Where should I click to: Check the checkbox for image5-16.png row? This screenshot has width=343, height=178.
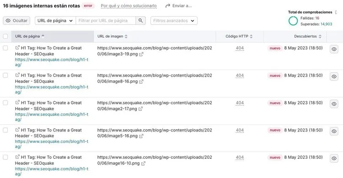(x=5, y=130)
